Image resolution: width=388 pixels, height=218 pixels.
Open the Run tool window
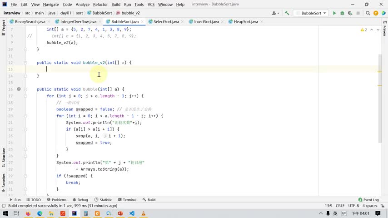(15, 200)
